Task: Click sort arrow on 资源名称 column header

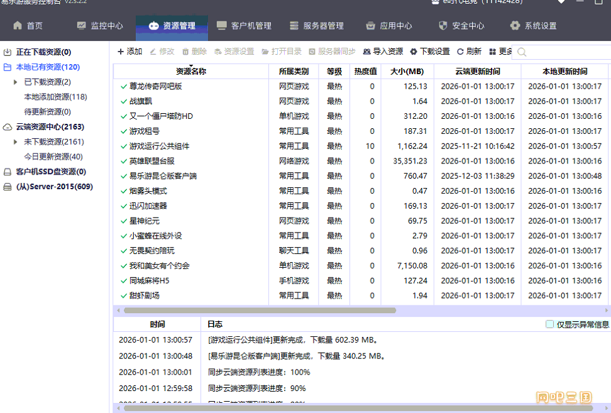Action: (191, 65)
